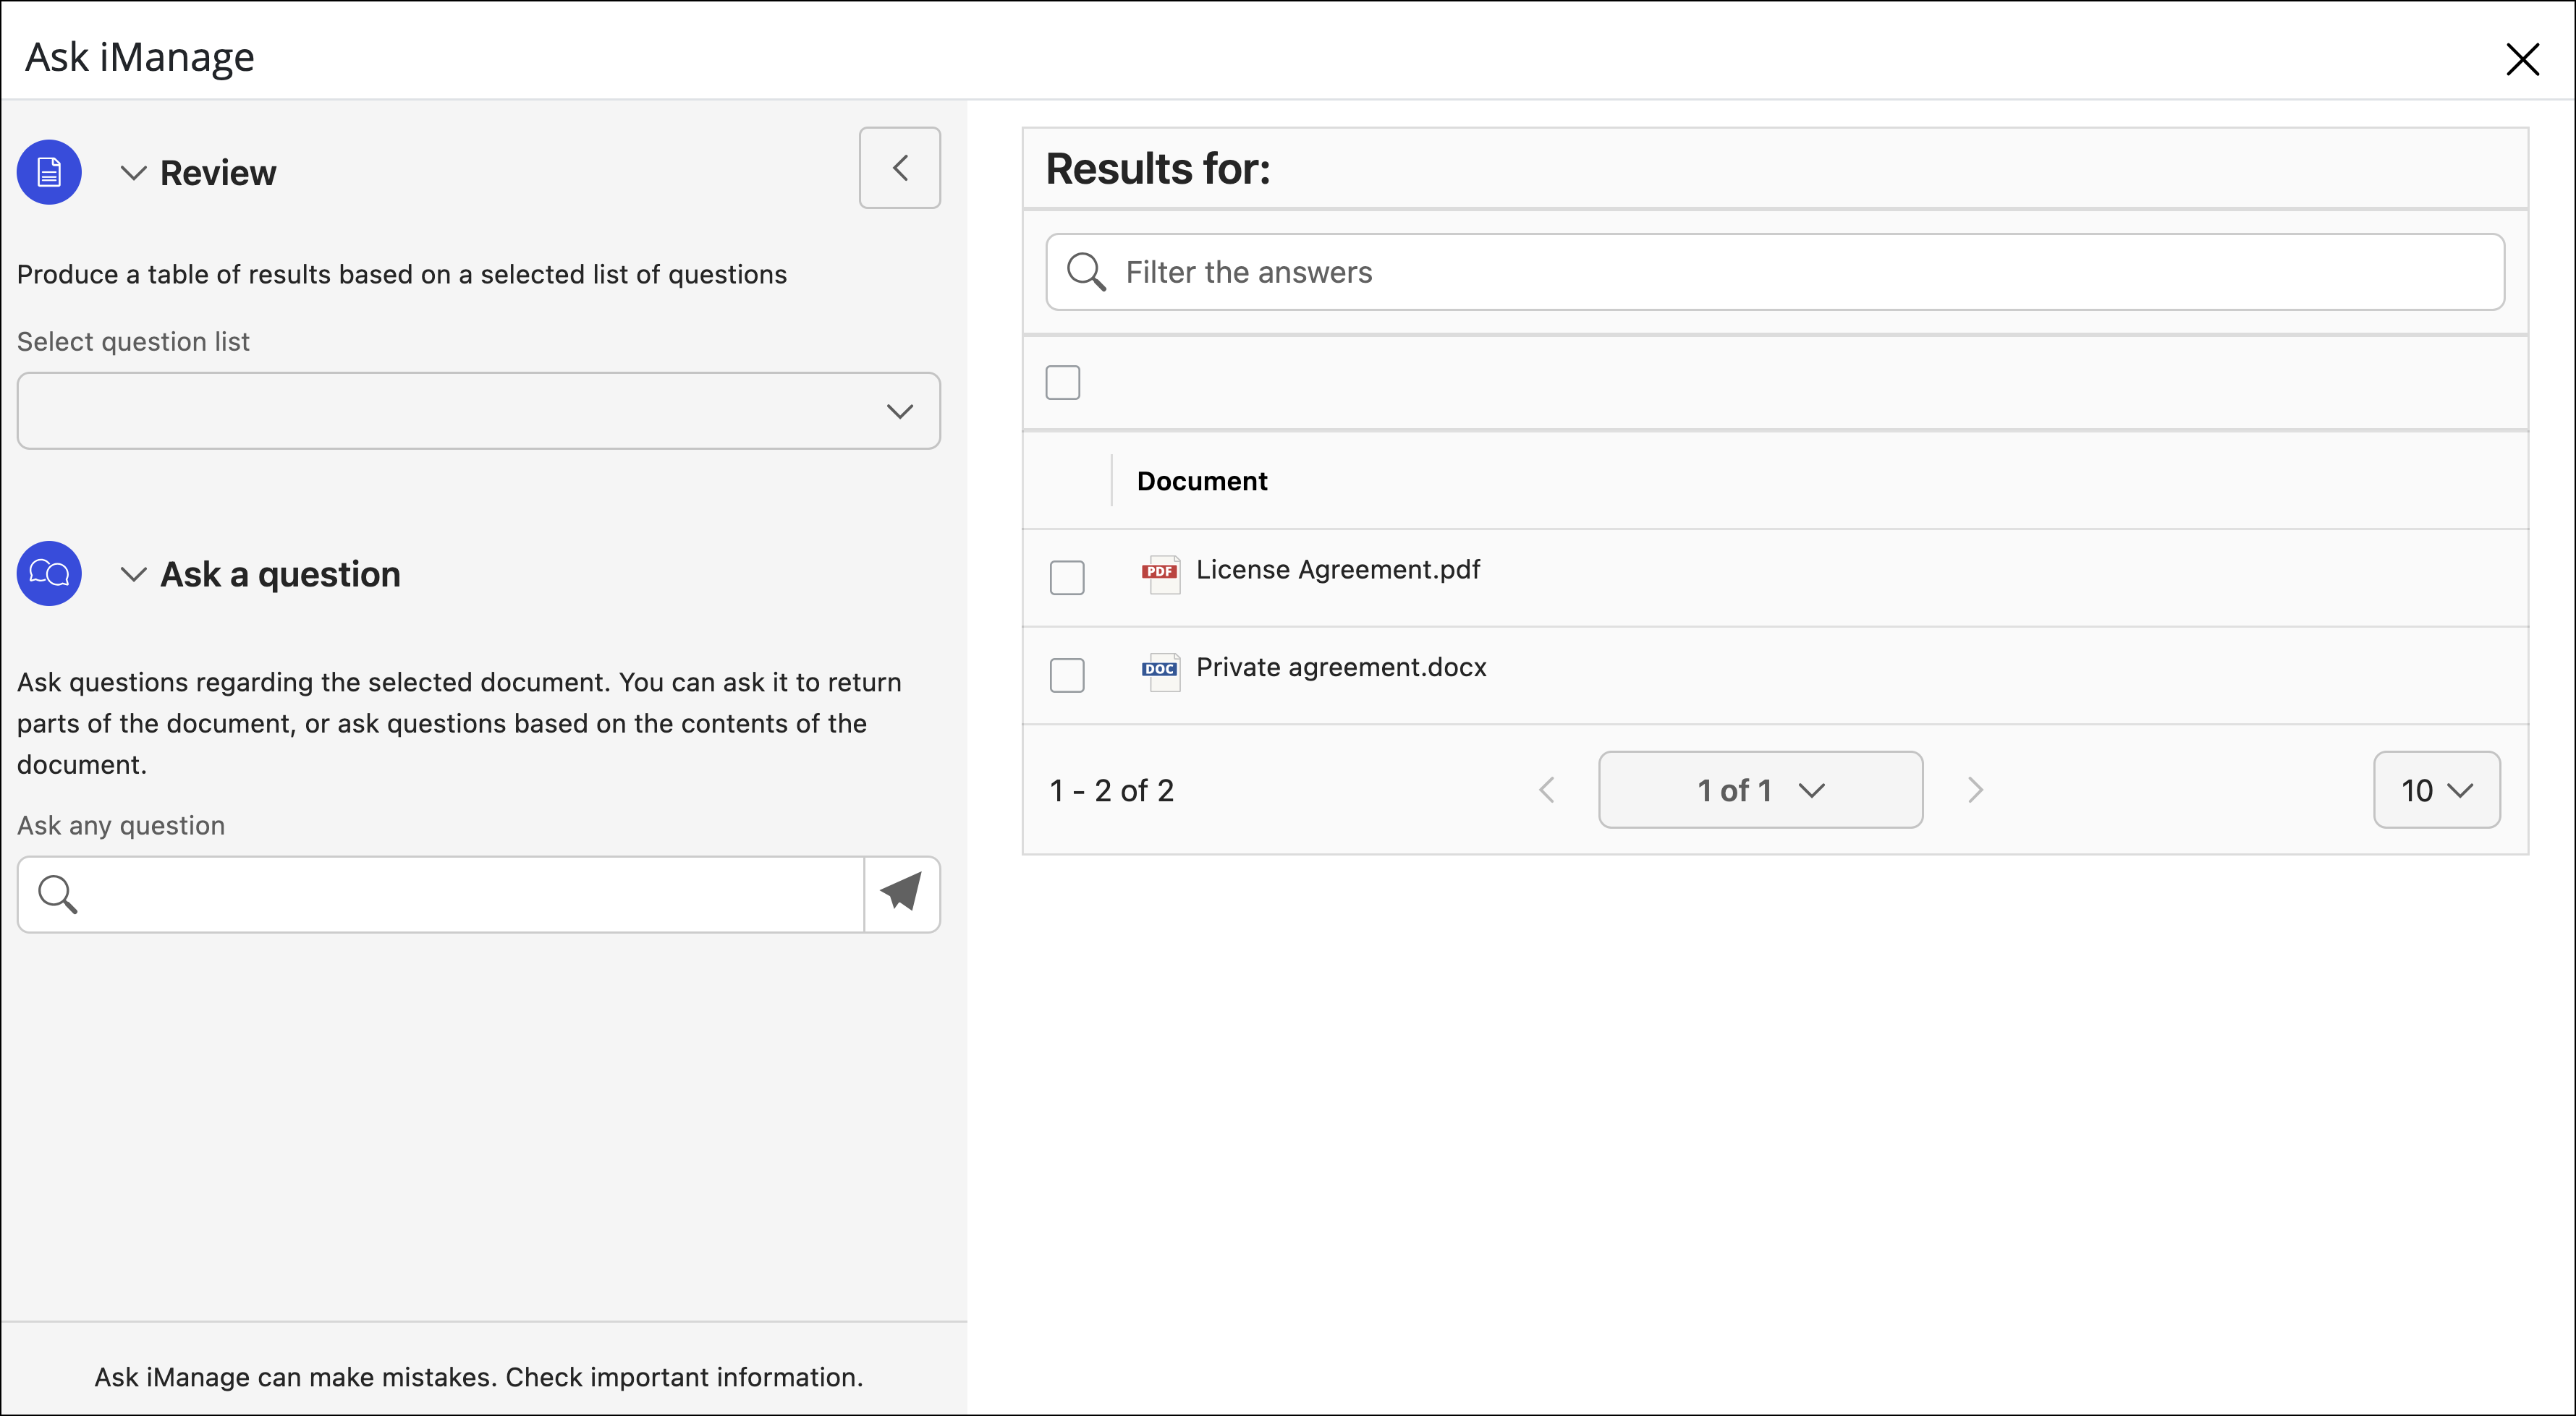2576x1416 pixels.
Task: Check the License Agreement.pdf checkbox
Action: (1067, 578)
